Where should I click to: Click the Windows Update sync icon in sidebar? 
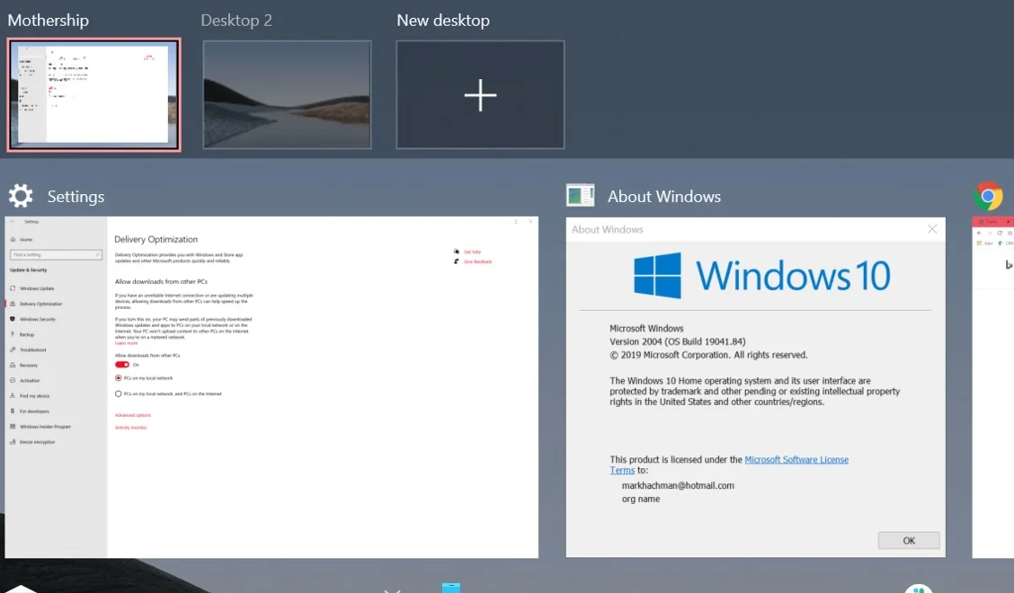tap(13, 288)
